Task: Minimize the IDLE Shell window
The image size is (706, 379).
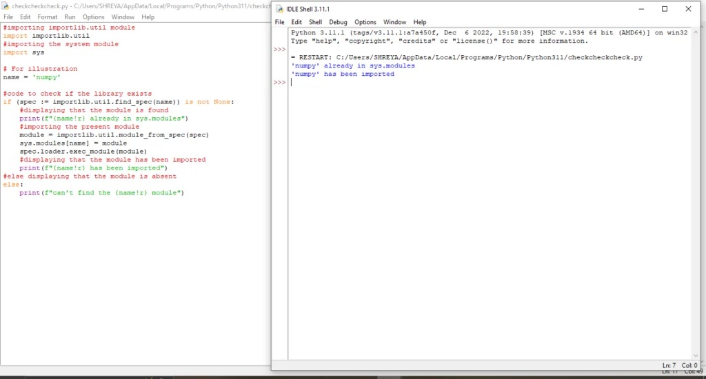Action: (x=641, y=9)
